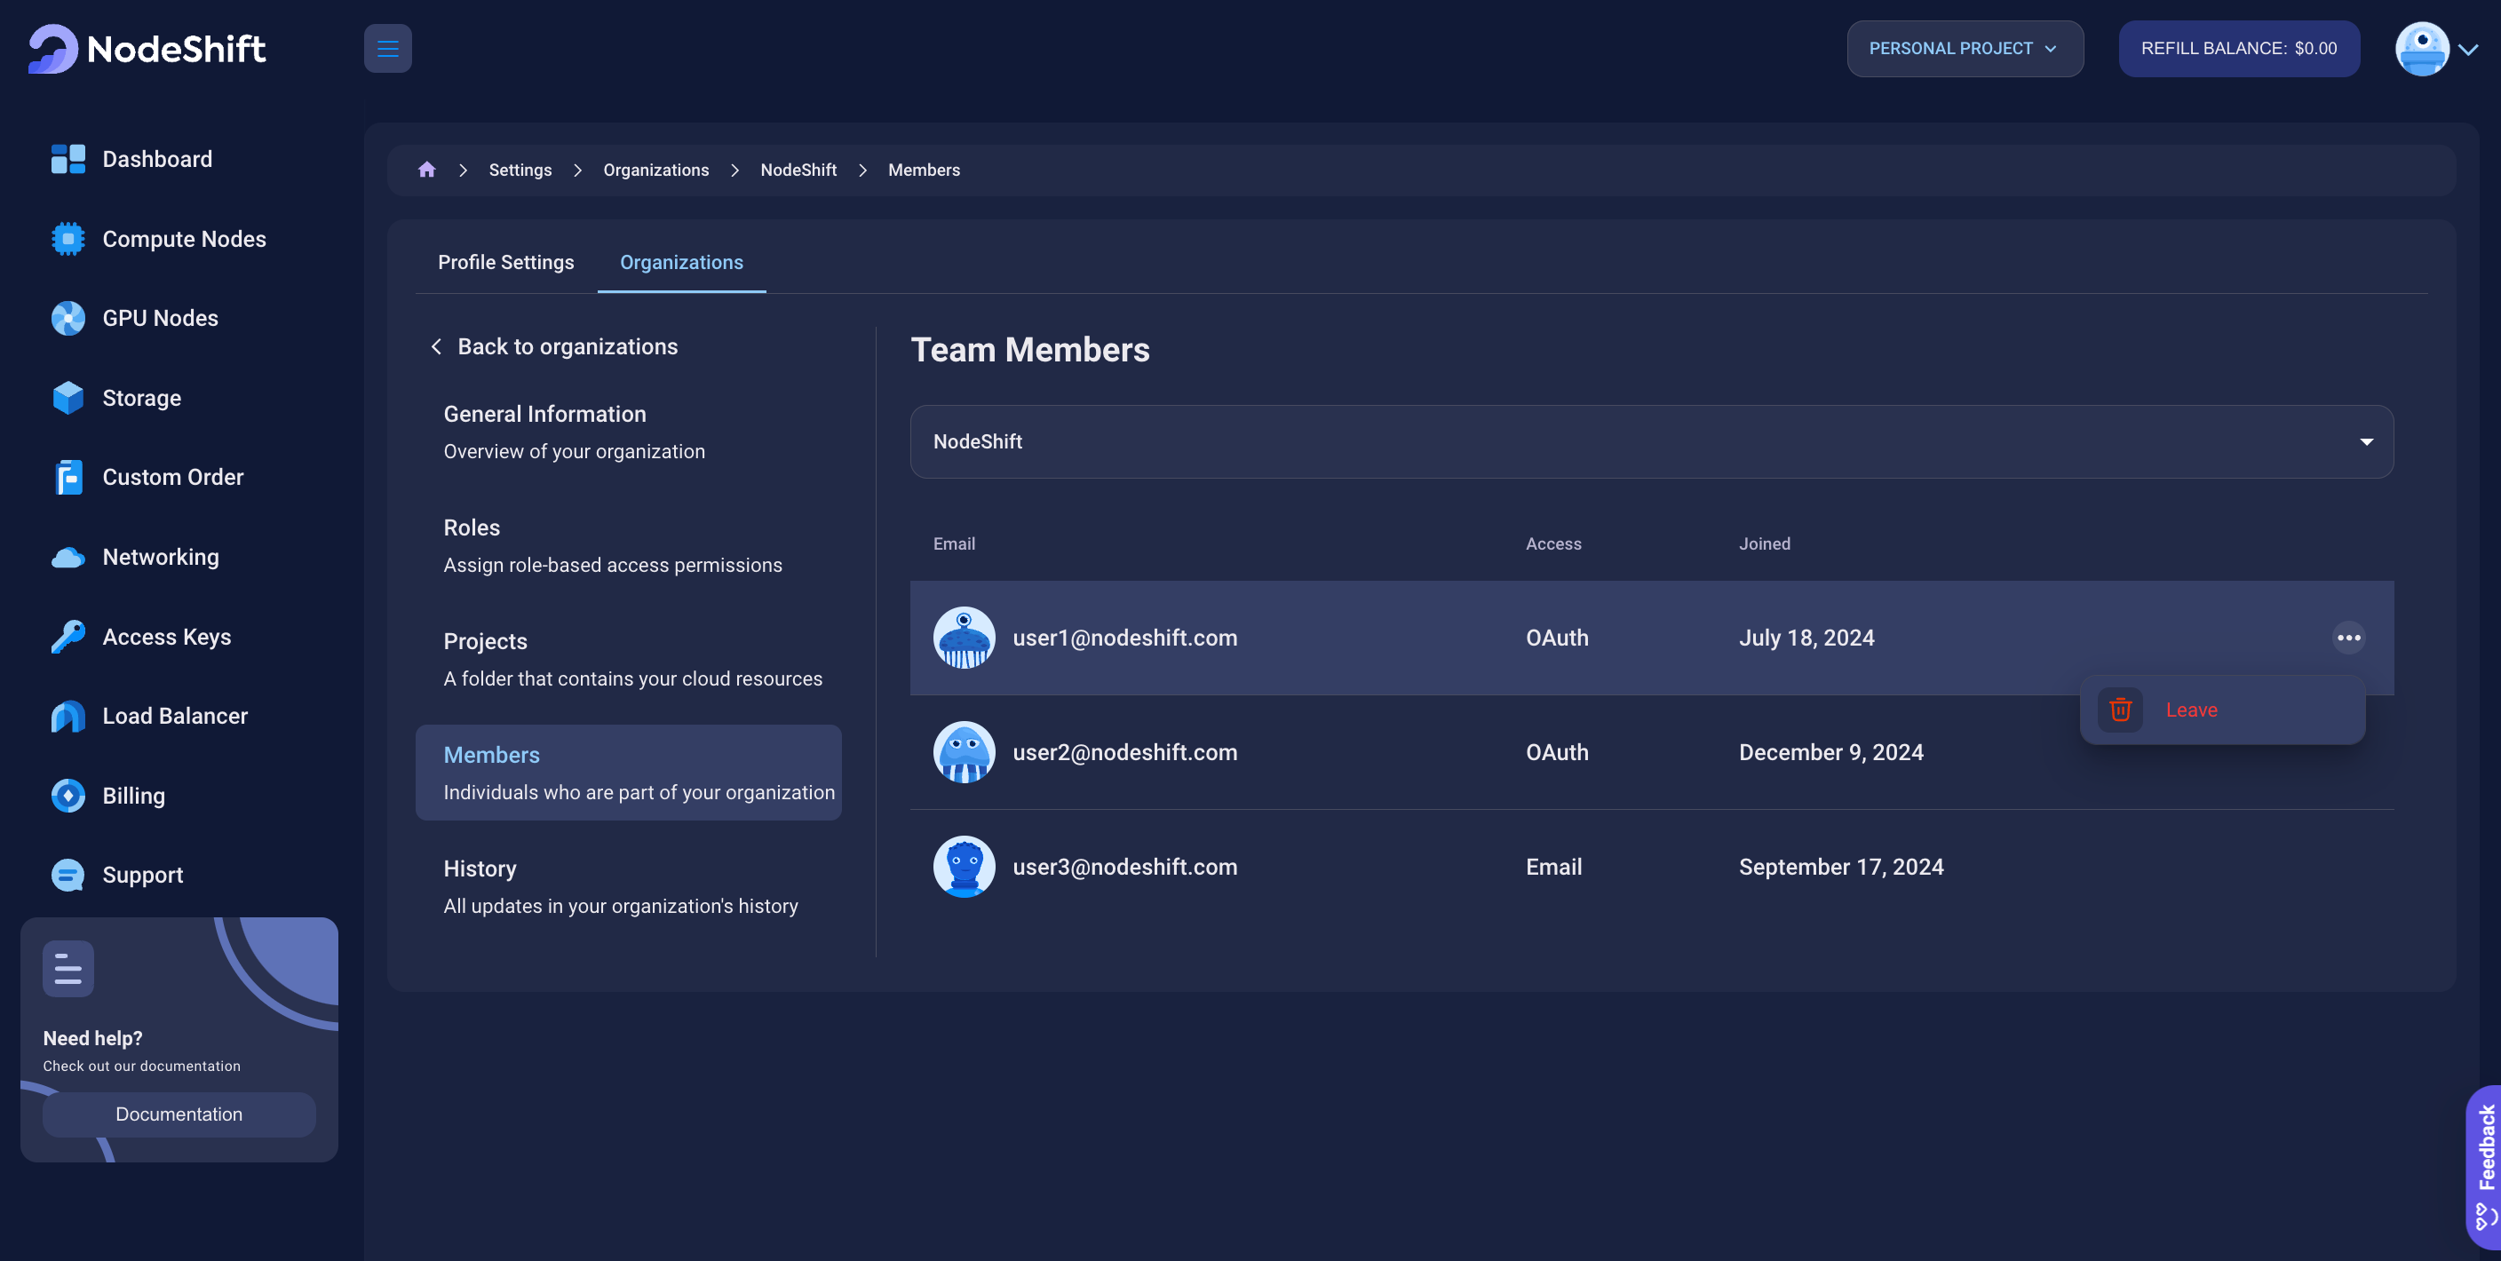This screenshot has width=2501, height=1261.
Task: Click the OAuth access value for user2
Action: (x=1557, y=752)
